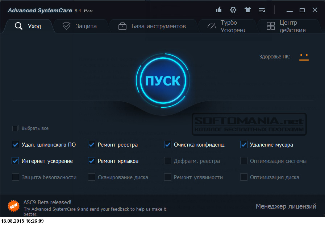Open the ASC9 Beta released announcement

pos(47,202)
